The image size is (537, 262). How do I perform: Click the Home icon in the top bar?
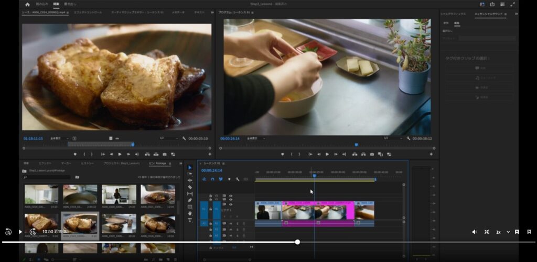point(27,4)
